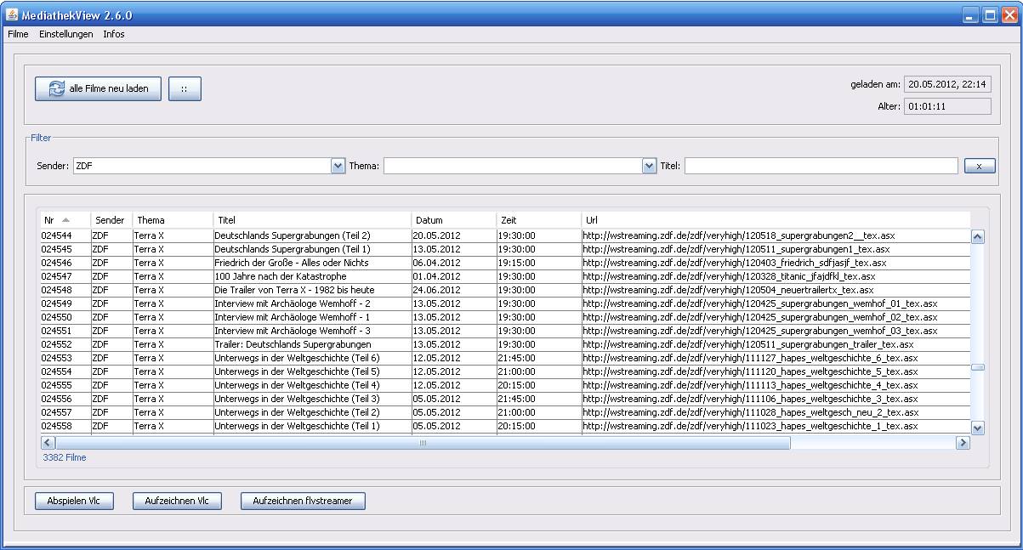The height and width of the screenshot is (550, 1023).
Task: Expand the Thema dropdown arrow
Action: point(650,166)
